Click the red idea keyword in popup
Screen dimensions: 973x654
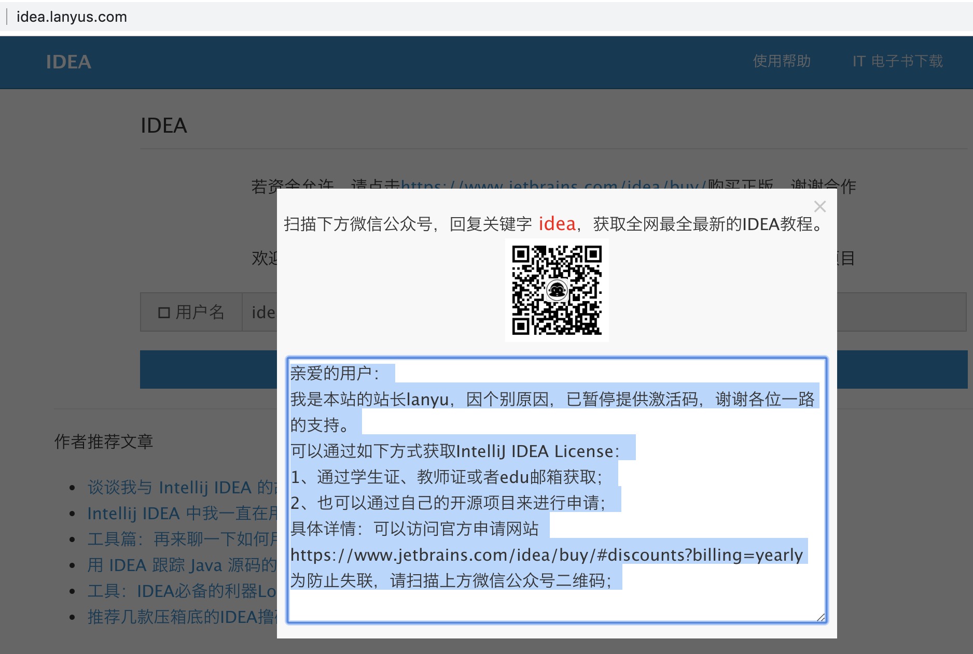point(557,224)
